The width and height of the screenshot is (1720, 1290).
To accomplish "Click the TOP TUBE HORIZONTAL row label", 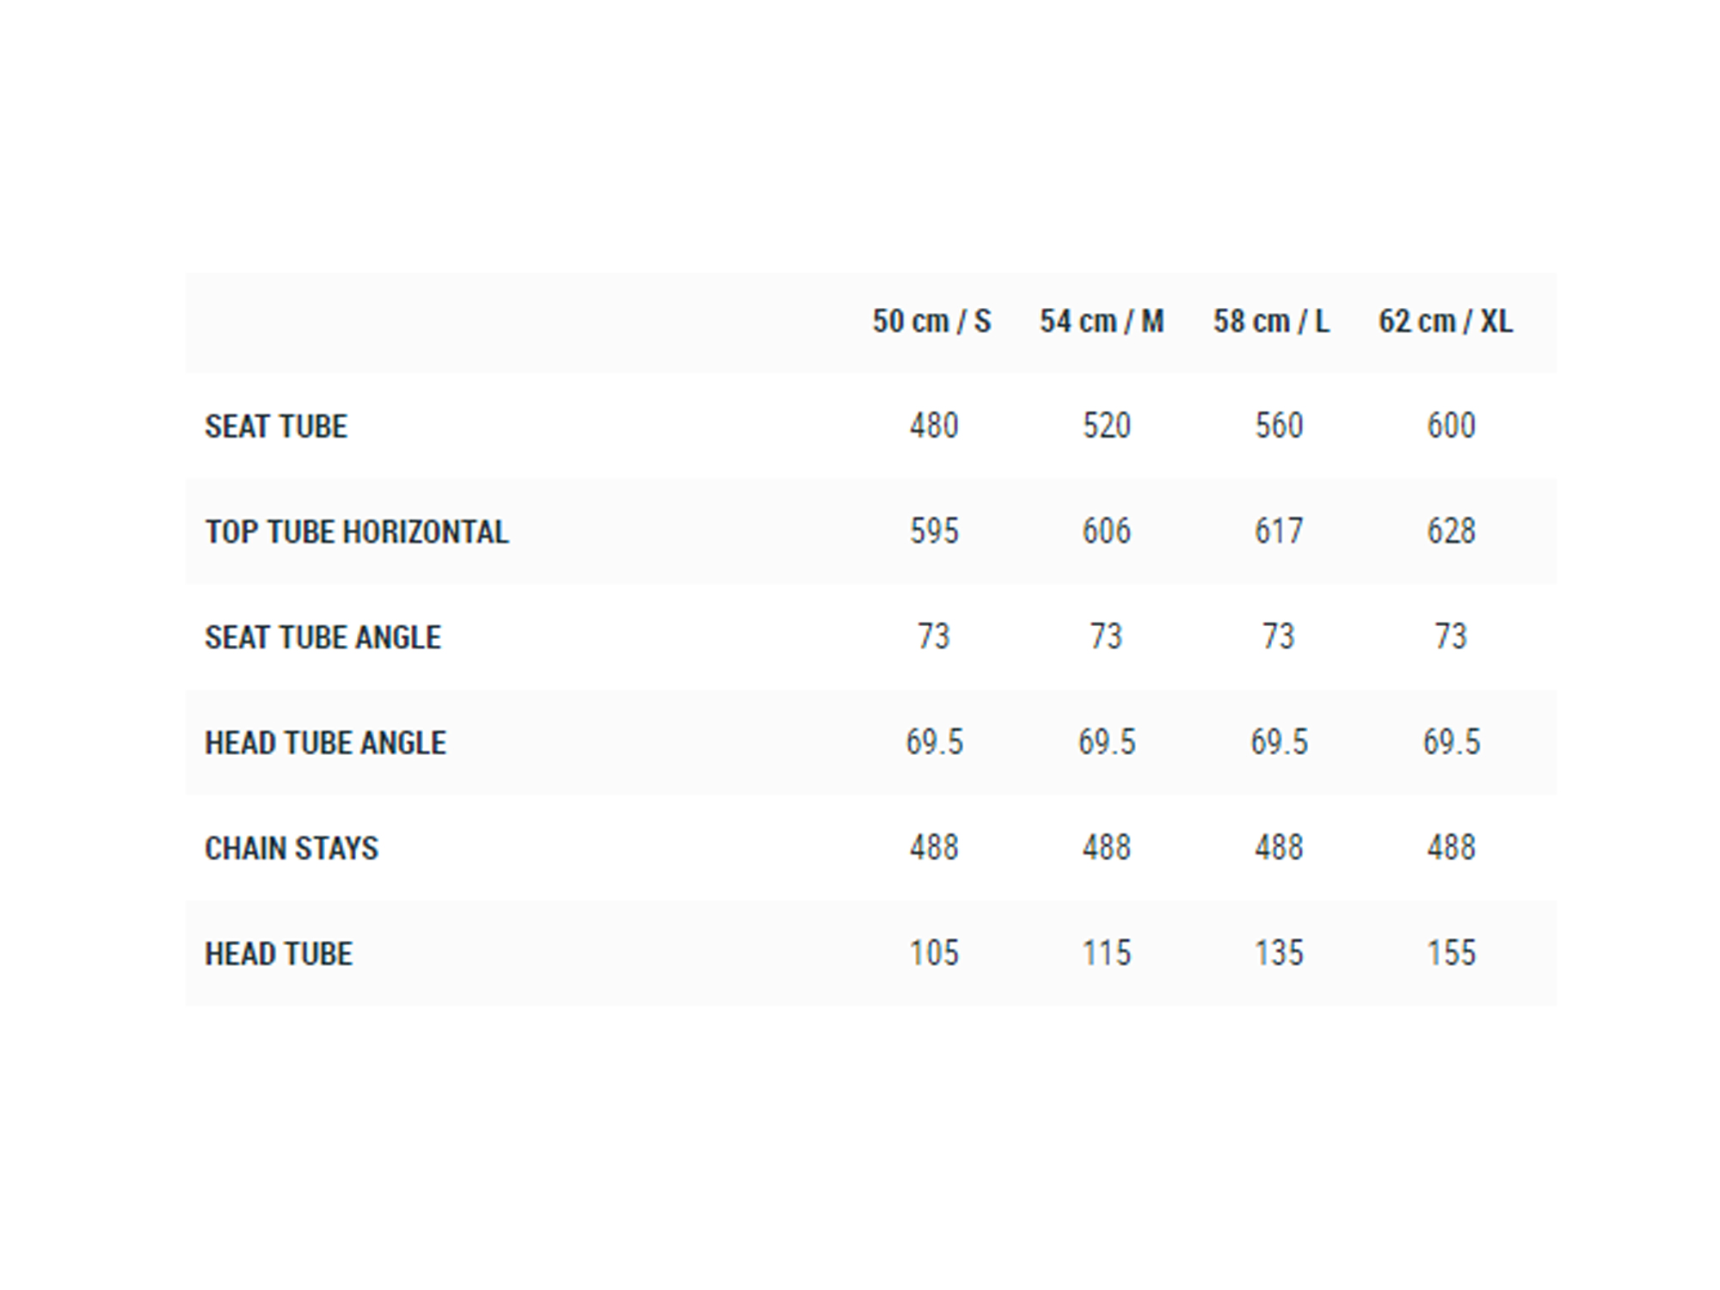I will click(x=357, y=532).
